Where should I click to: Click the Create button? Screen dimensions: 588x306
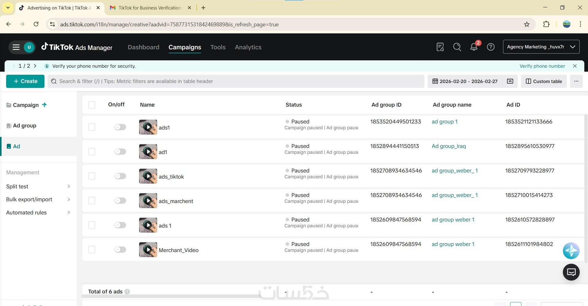click(x=25, y=81)
